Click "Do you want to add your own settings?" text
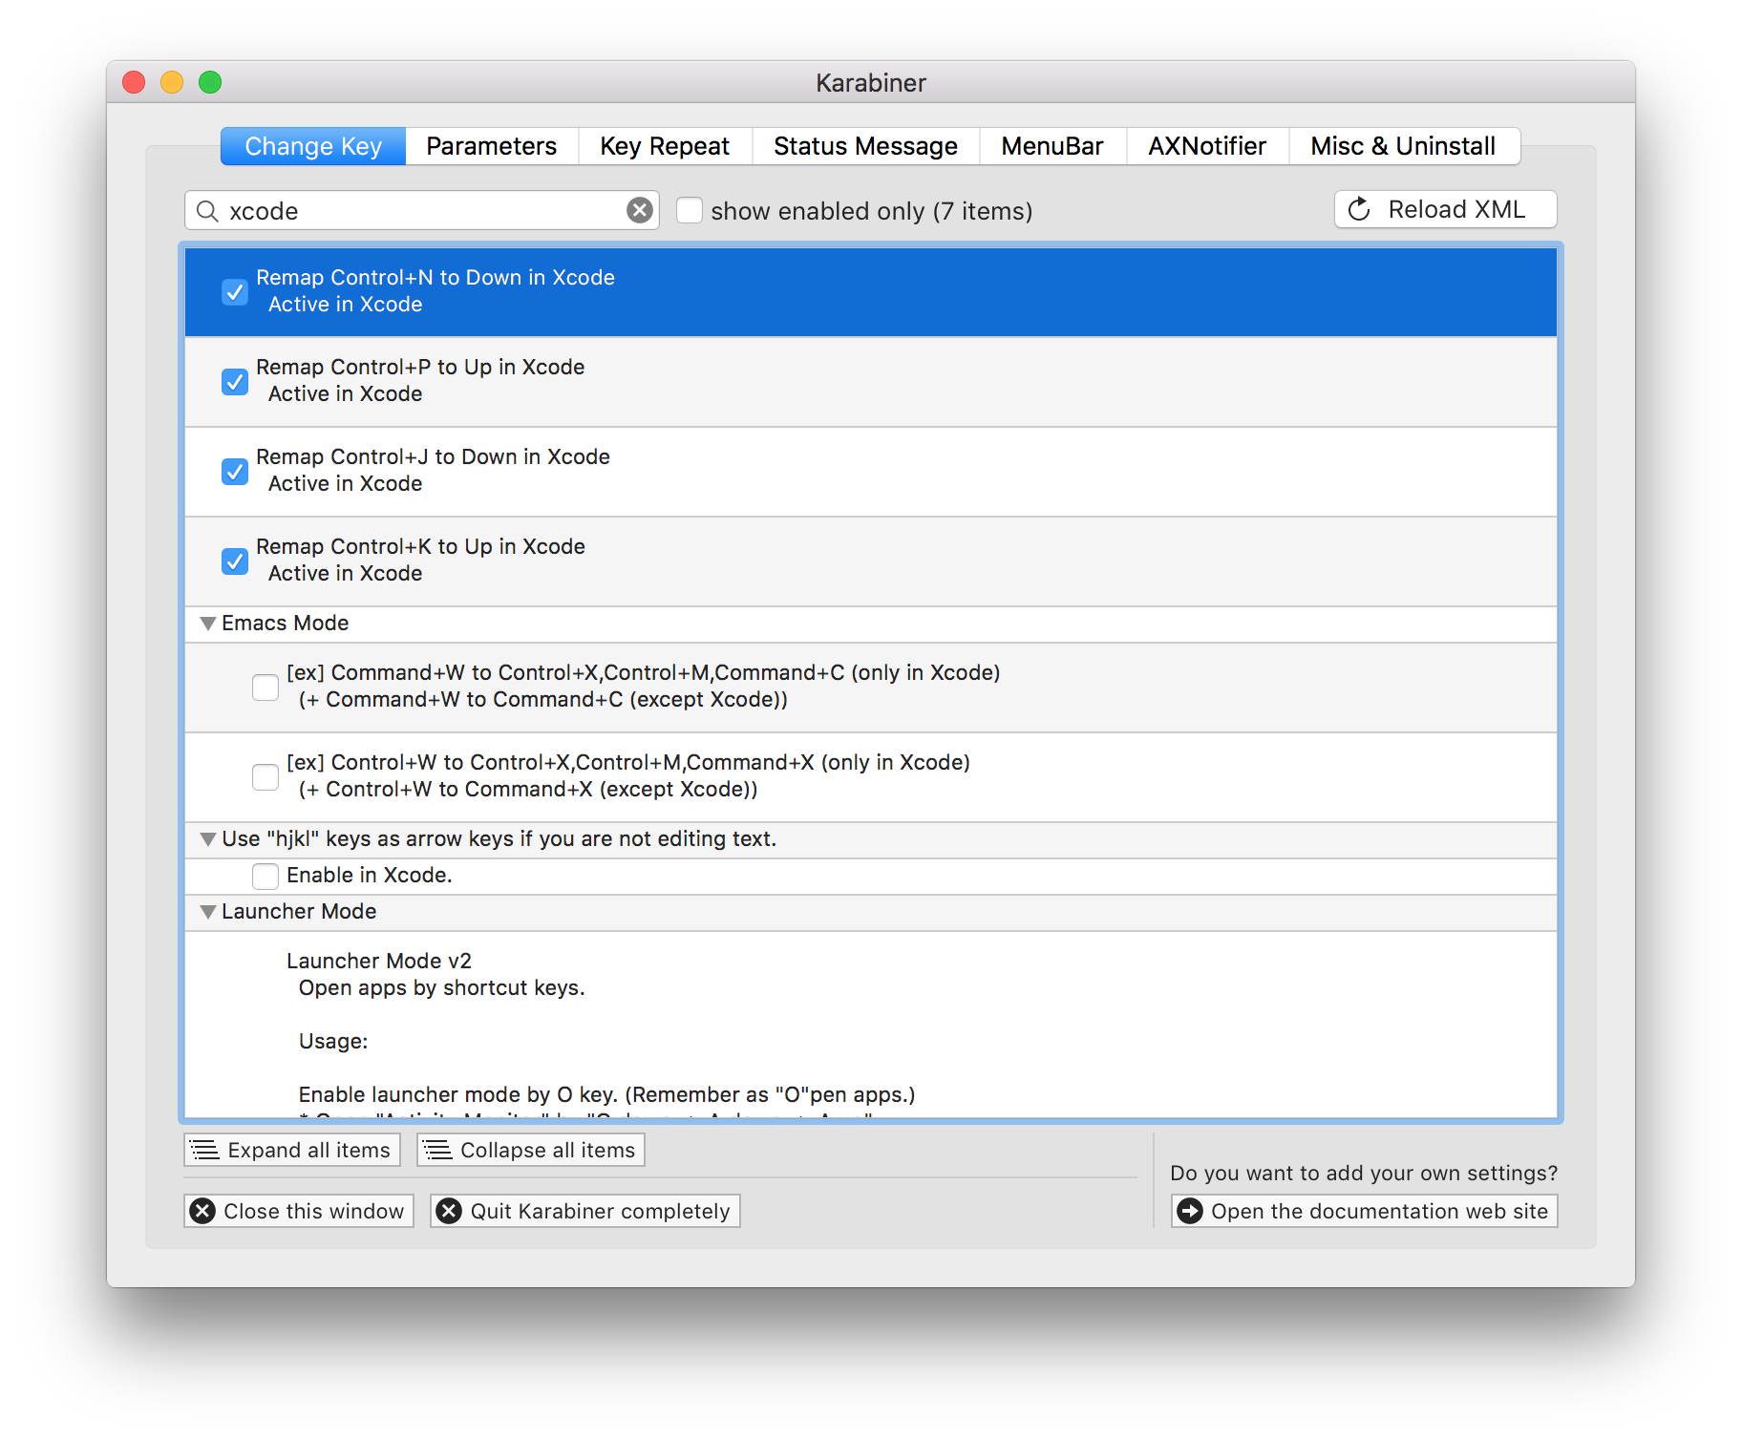Screen dimensions: 1742x1440 pos(1364,1173)
